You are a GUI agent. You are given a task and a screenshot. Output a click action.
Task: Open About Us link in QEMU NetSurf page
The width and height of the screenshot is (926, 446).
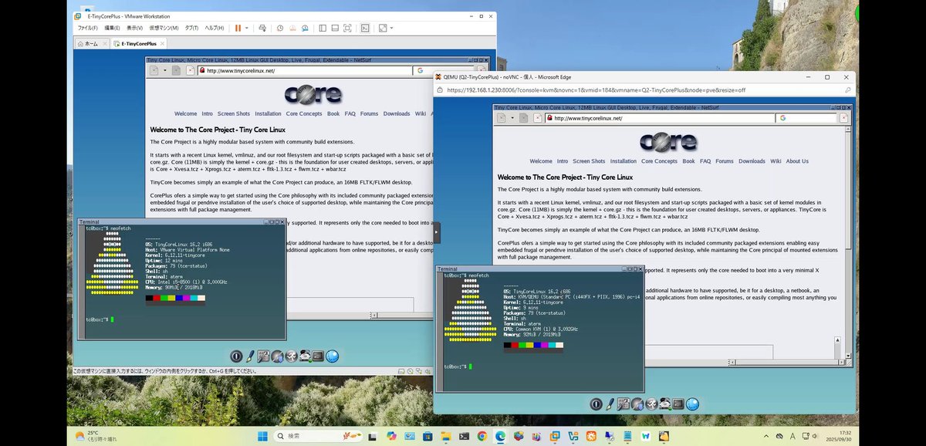[x=797, y=161]
